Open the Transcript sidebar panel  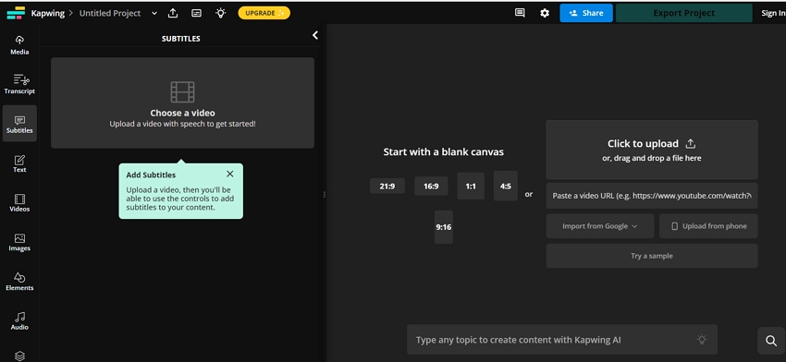[x=19, y=84]
